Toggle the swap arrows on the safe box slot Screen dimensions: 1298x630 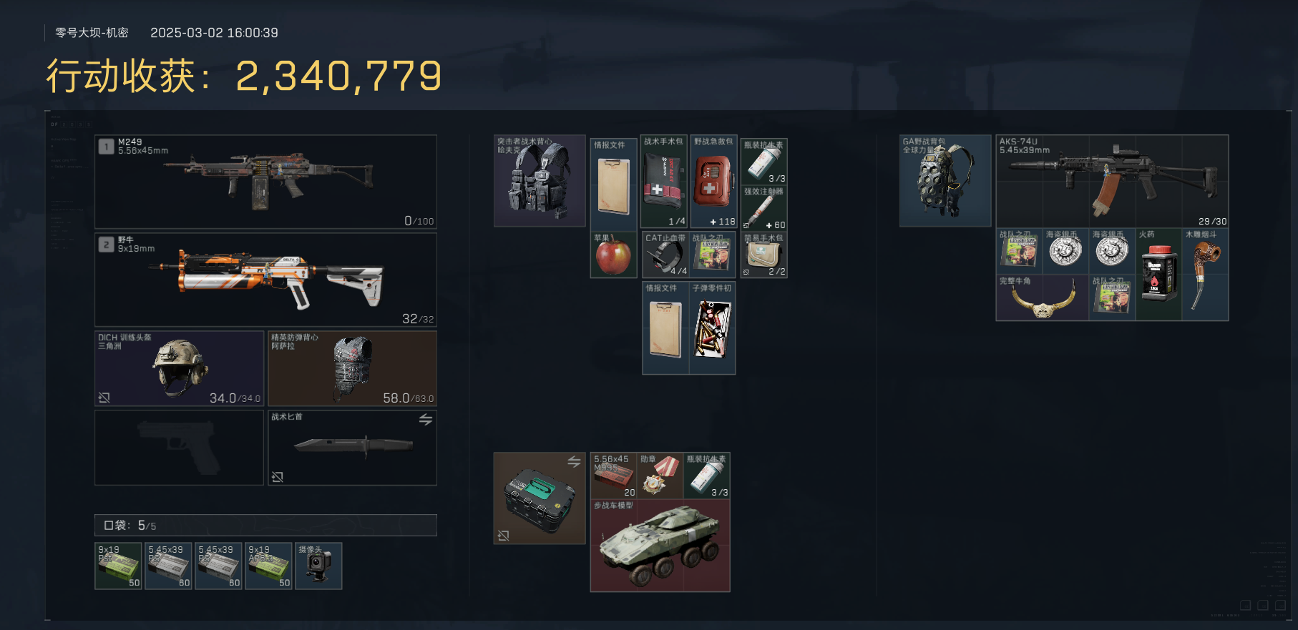[x=574, y=462]
